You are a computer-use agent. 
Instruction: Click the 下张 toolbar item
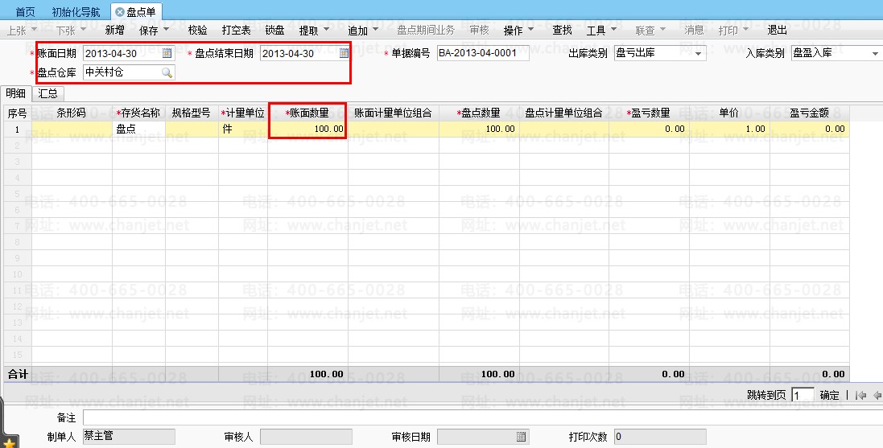pos(66,30)
